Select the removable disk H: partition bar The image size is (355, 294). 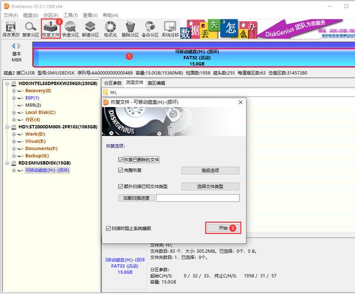click(194, 58)
